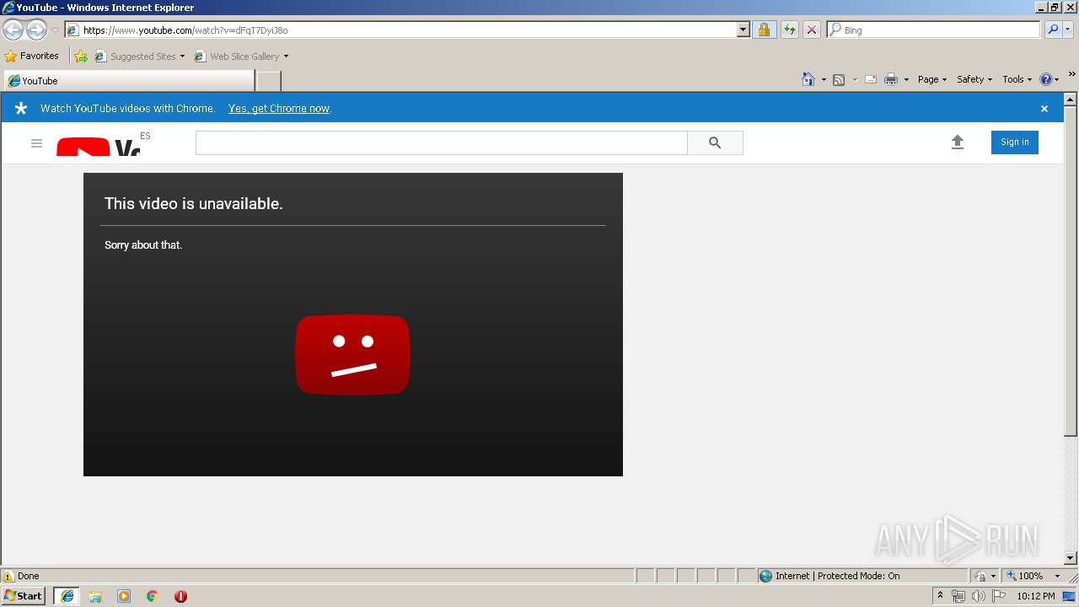Click Internet Explorer taskbar icon
The height and width of the screenshot is (607, 1079).
[67, 596]
